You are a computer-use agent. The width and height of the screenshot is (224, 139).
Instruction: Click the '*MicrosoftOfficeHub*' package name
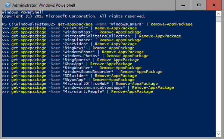pos(85,84)
